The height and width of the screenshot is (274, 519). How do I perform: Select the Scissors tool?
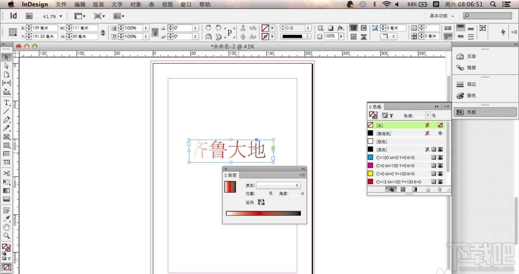pyautogui.click(x=6, y=173)
